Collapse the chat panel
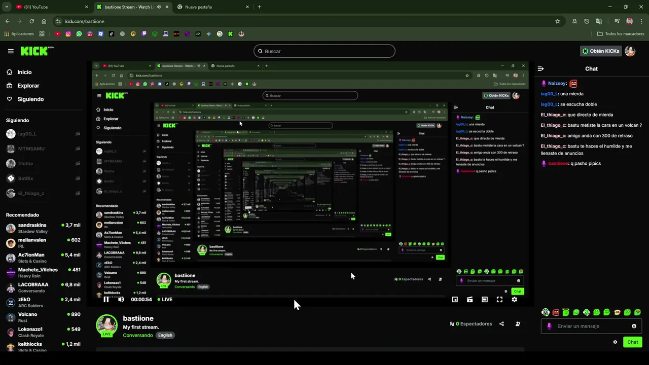This screenshot has height=365, width=649. tap(540, 68)
